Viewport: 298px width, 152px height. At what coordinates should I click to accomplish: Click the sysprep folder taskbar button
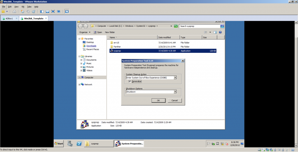[99, 144]
